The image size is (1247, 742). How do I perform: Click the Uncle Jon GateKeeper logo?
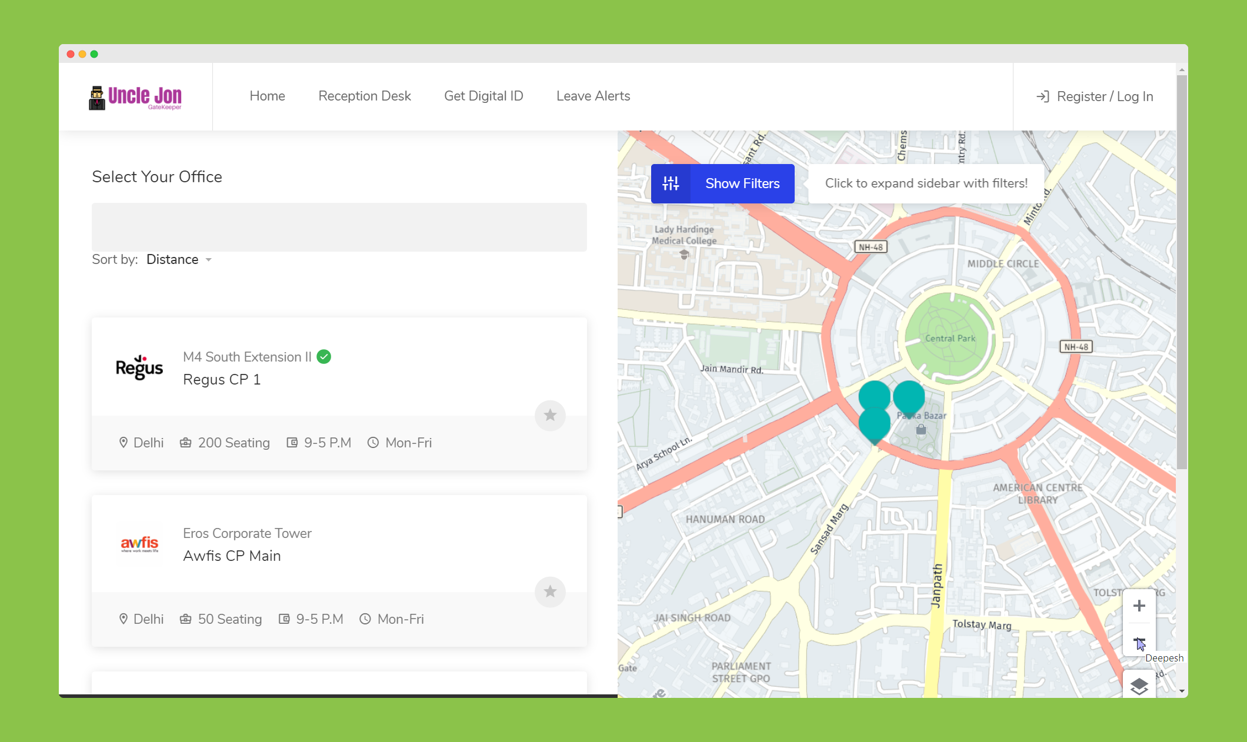136,97
